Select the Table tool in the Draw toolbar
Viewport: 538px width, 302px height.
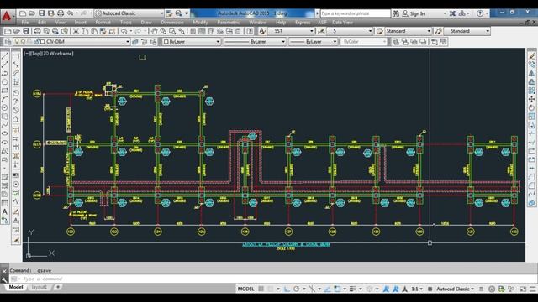tap(5, 203)
